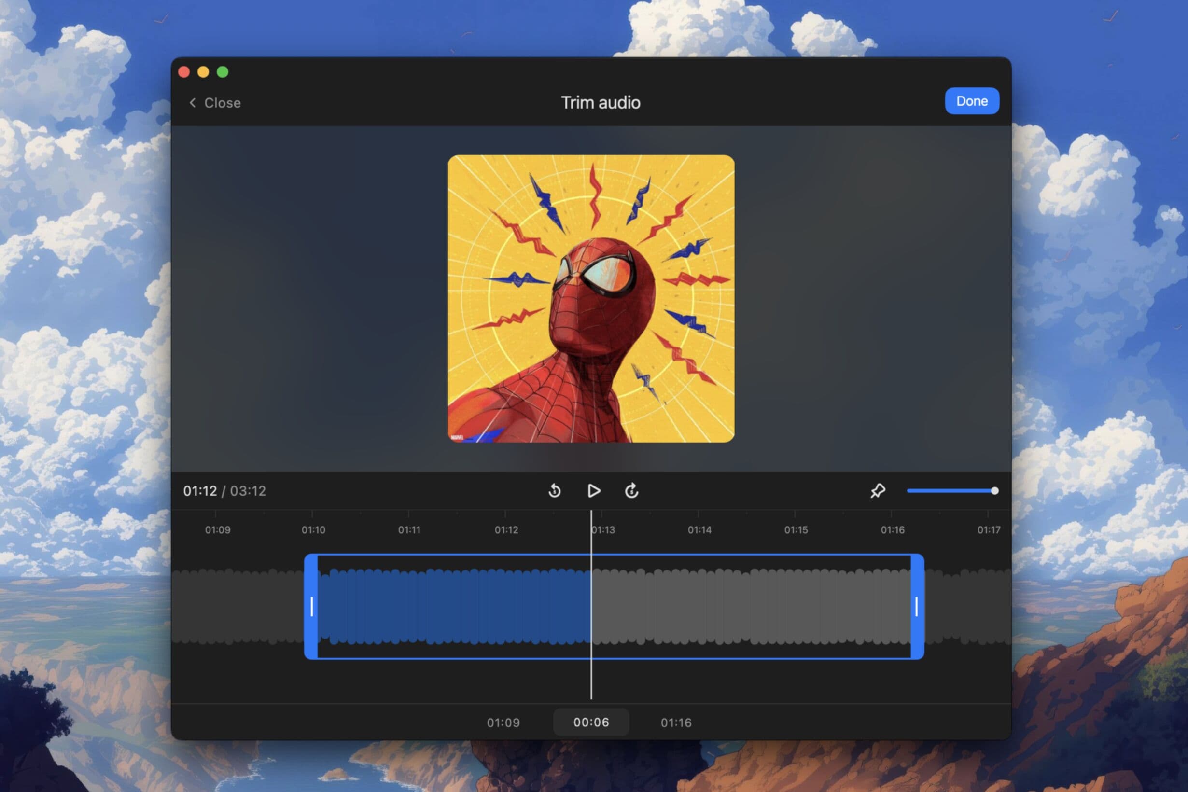Maximize window with green button
Screen dimensions: 1188x792
222,72
